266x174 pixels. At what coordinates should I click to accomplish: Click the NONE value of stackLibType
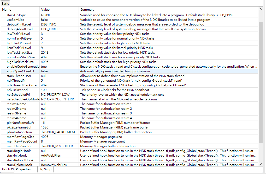pyautogui.click(x=46, y=15)
